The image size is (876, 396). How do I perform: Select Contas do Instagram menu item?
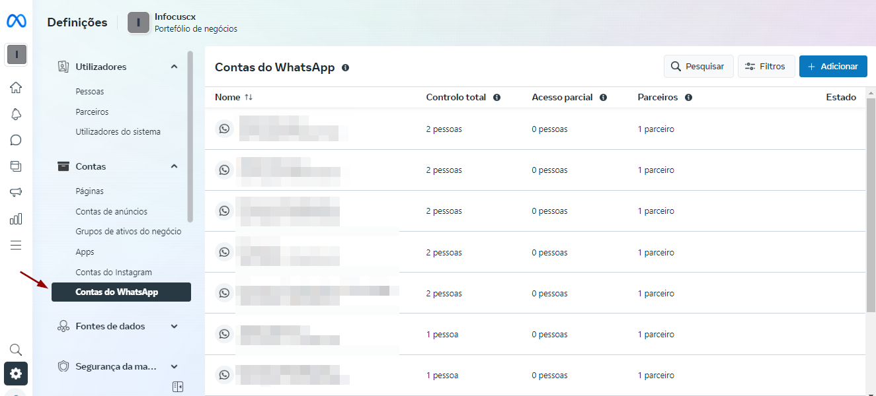coord(114,272)
